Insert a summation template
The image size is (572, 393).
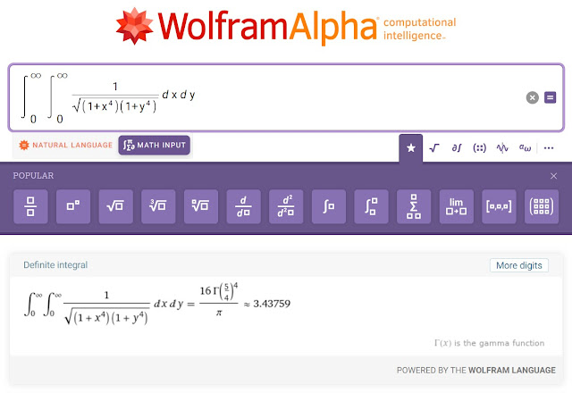click(x=414, y=206)
